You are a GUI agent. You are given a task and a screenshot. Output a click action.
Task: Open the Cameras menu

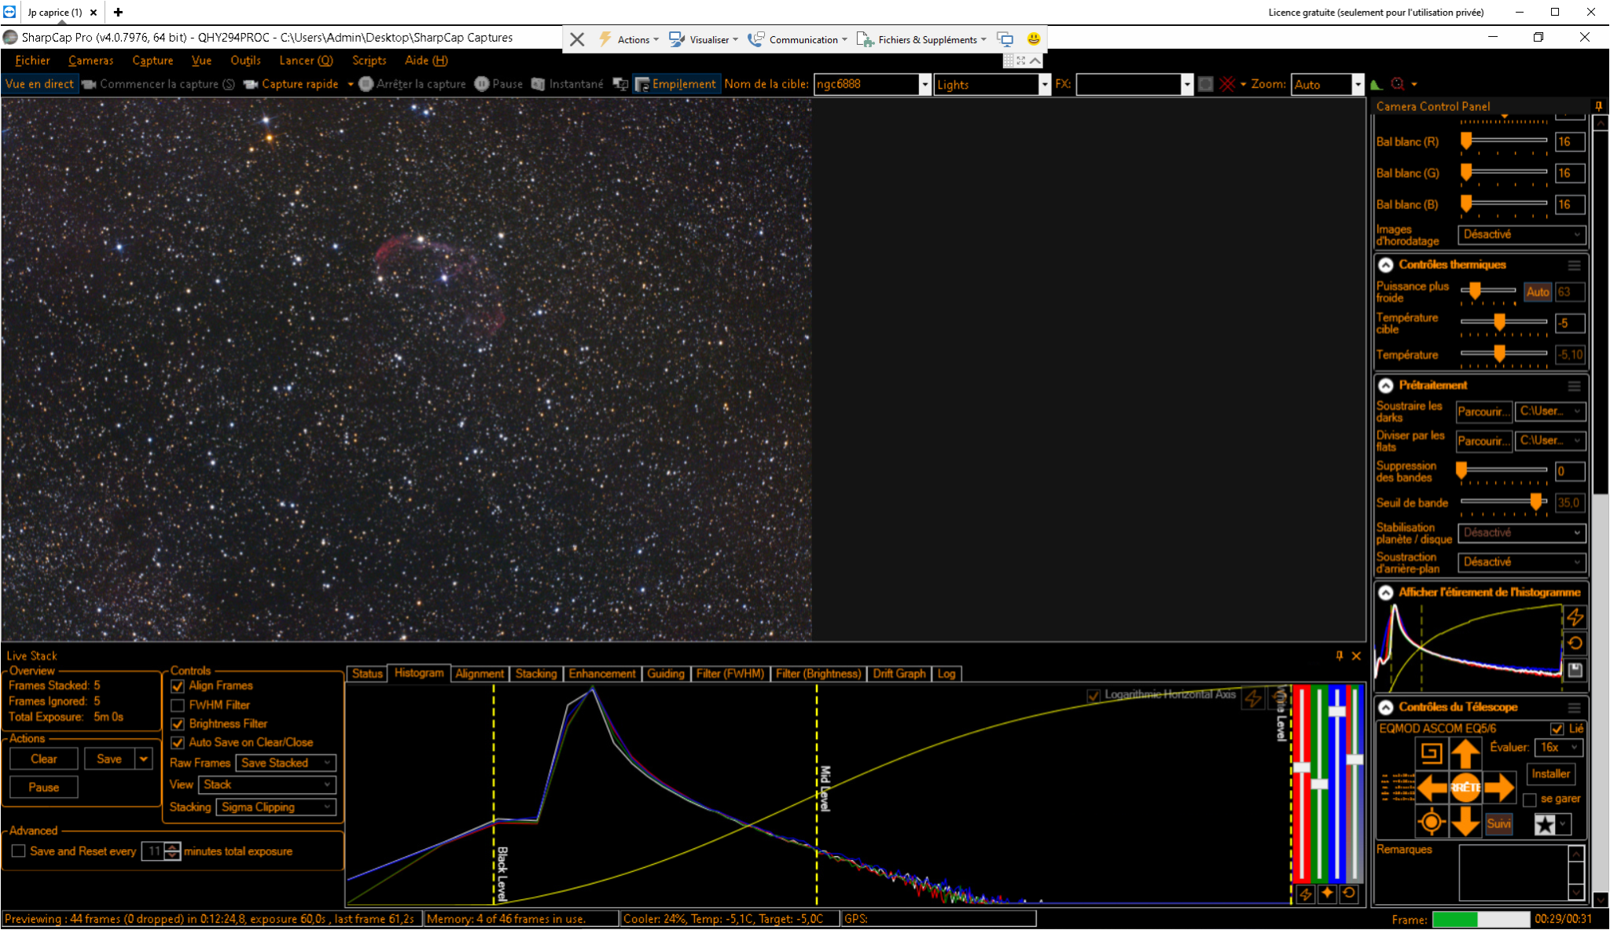point(90,61)
